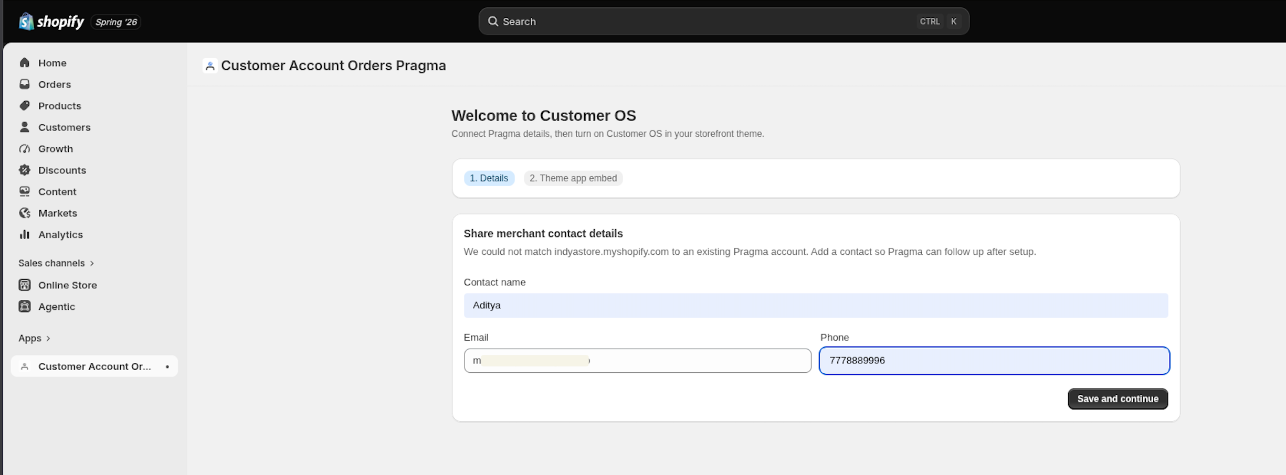Screen dimensions: 1286x475
Task: Select the Discounts badge icon
Action: (x=25, y=170)
